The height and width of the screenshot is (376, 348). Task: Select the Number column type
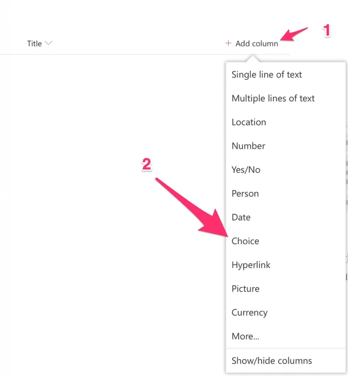tap(248, 146)
